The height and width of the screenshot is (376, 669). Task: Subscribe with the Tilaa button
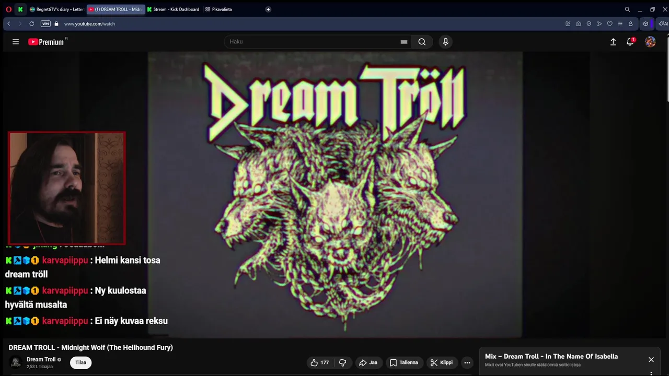pyautogui.click(x=80, y=362)
